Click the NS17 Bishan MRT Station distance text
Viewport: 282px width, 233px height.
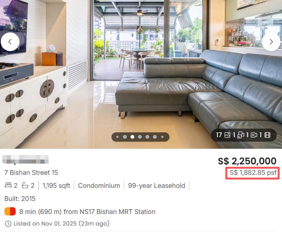[87, 212]
